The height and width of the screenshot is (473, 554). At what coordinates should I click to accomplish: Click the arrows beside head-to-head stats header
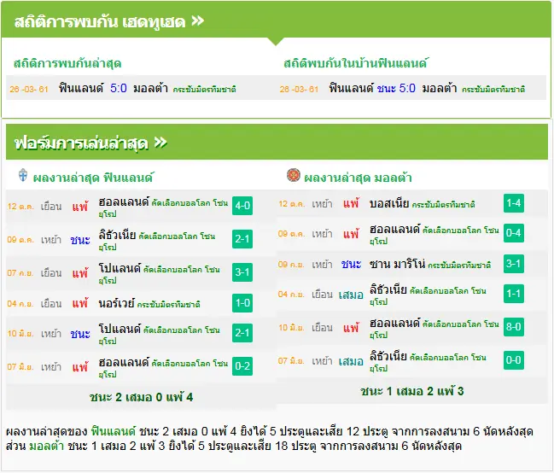coord(197,21)
